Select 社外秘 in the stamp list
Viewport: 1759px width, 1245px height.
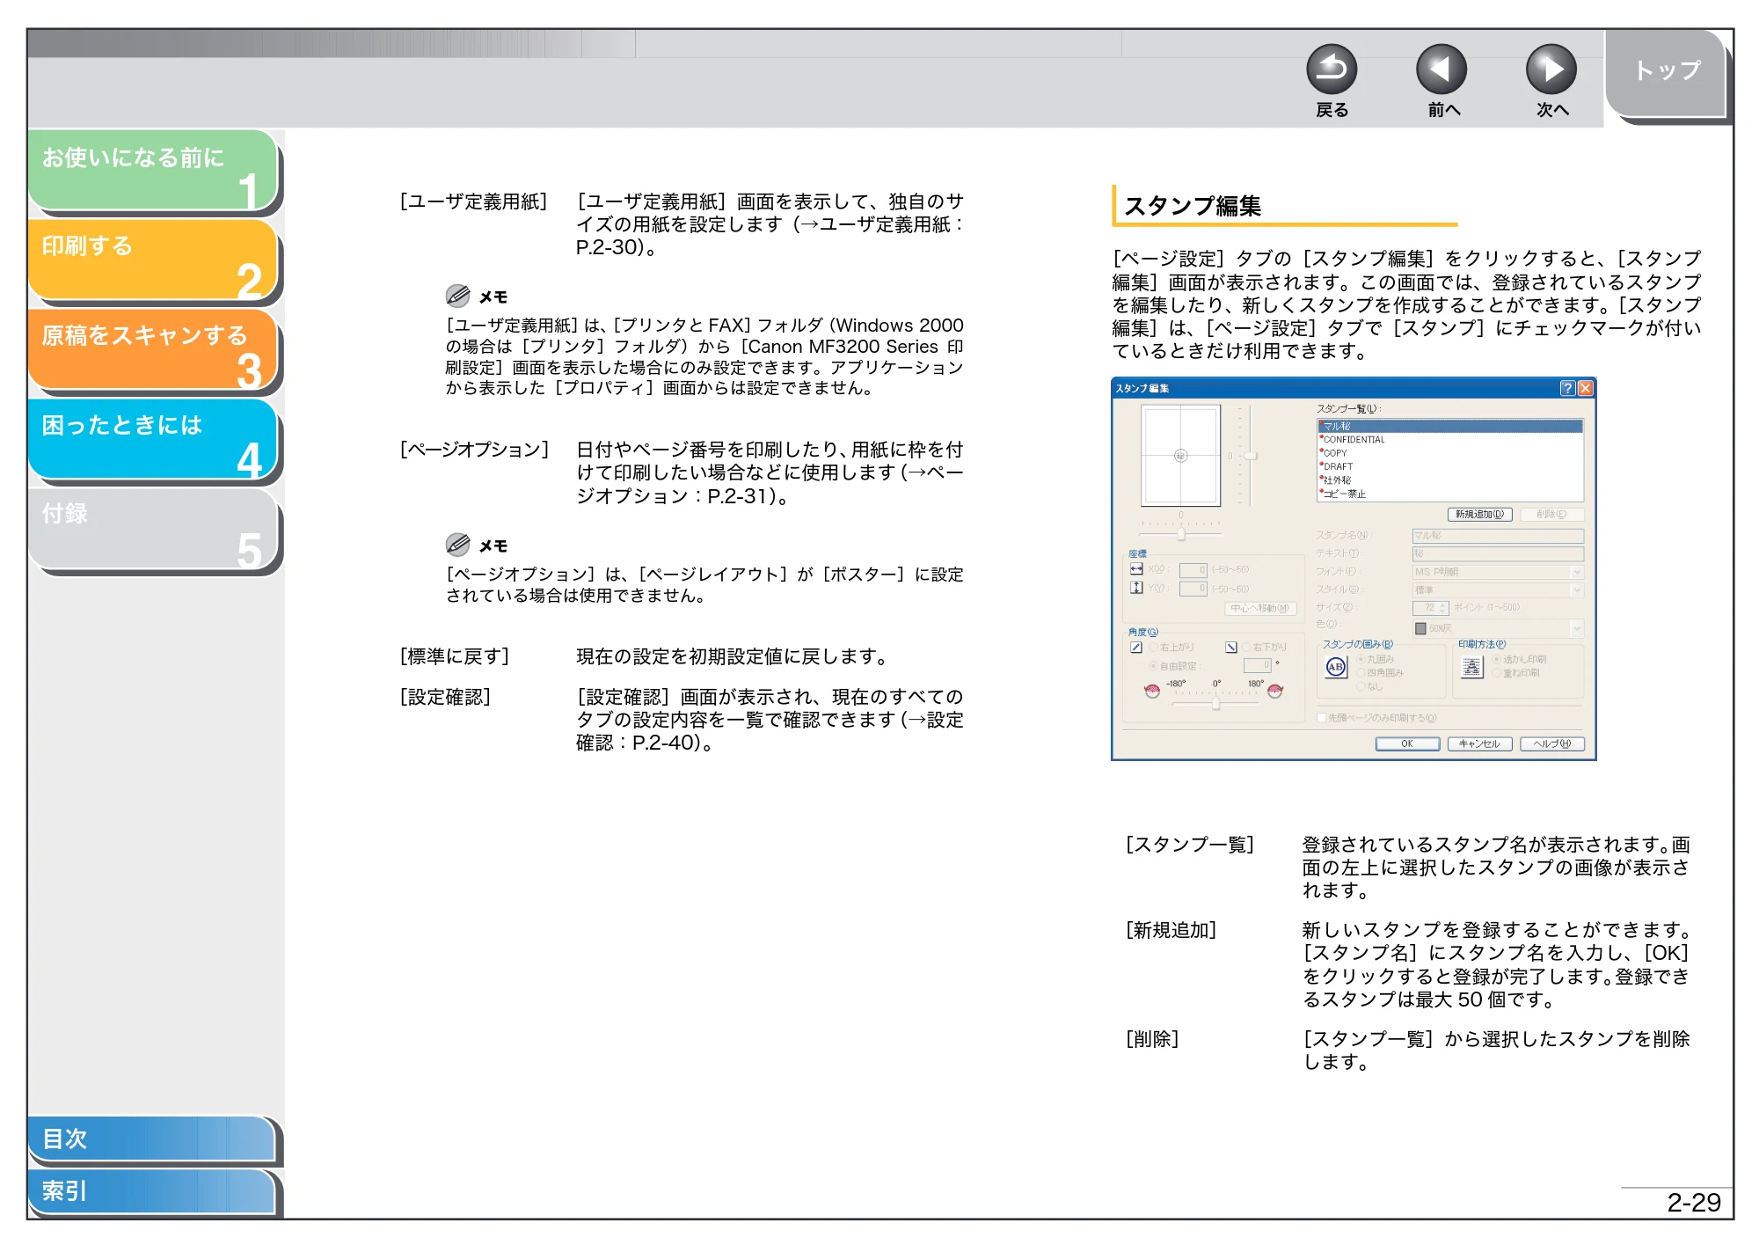1450,480
